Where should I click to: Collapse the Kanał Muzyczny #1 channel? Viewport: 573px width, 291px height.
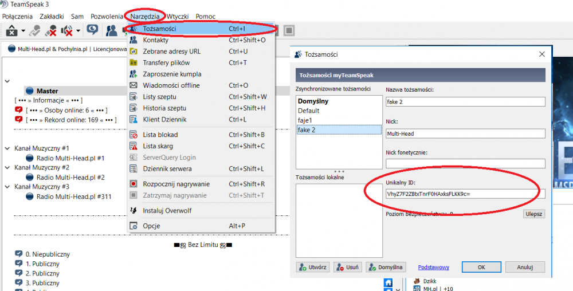click(7, 148)
